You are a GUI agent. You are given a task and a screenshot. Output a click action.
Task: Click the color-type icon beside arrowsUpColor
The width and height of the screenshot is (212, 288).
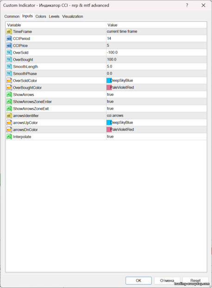click(9, 123)
